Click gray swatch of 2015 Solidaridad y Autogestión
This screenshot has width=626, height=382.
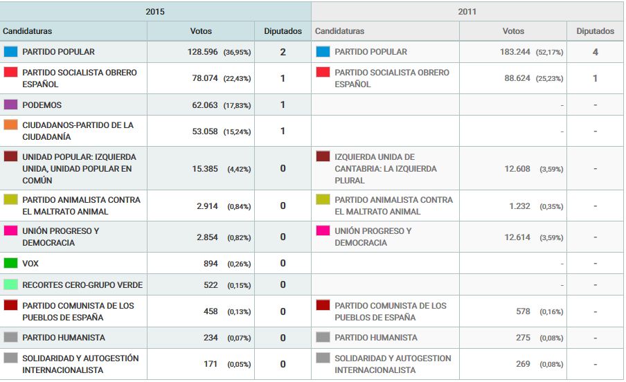click(x=11, y=358)
